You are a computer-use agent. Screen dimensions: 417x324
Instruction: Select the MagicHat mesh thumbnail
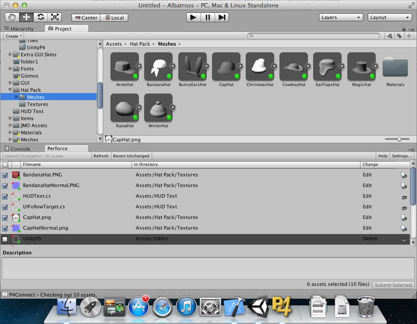point(362,66)
